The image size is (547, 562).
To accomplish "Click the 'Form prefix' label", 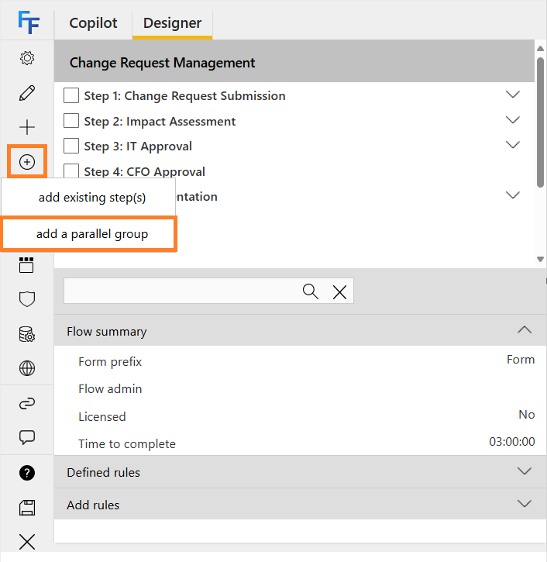I will (110, 362).
